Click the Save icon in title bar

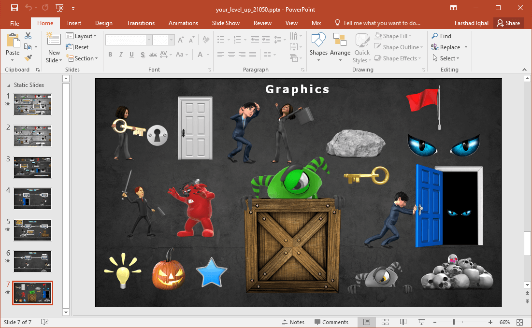[14, 8]
